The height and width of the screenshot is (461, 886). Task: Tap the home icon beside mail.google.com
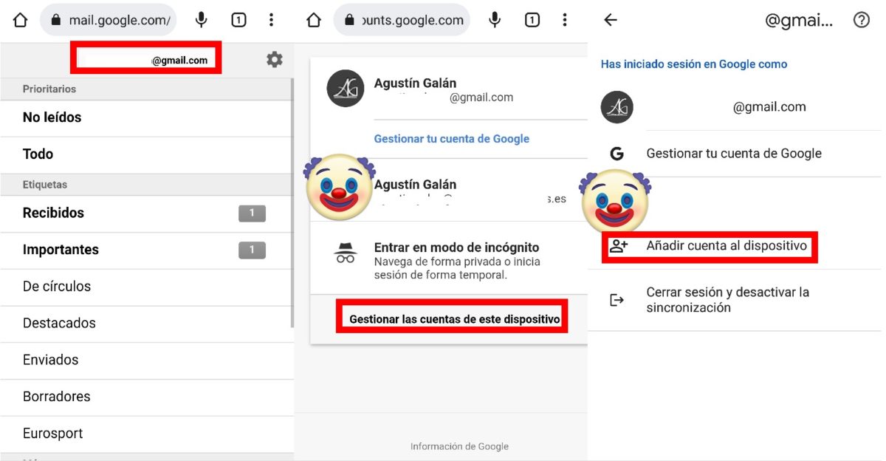[x=21, y=20]
